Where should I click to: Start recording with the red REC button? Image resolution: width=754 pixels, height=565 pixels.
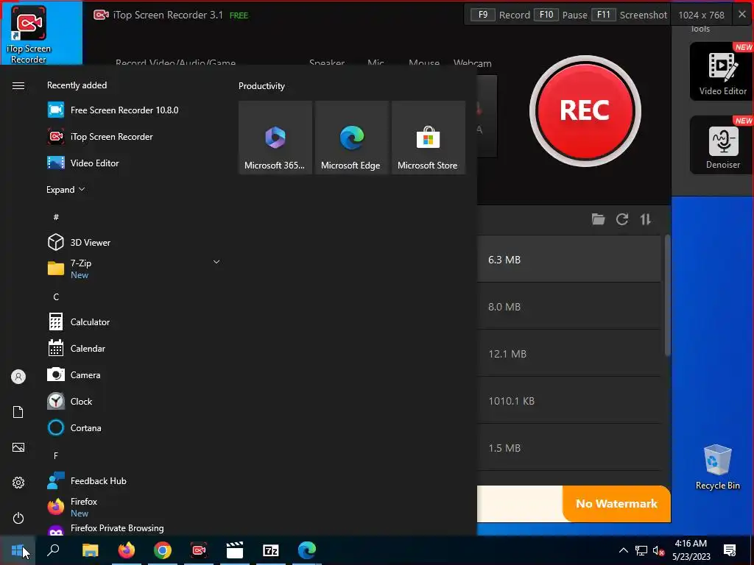click(585, 111)
